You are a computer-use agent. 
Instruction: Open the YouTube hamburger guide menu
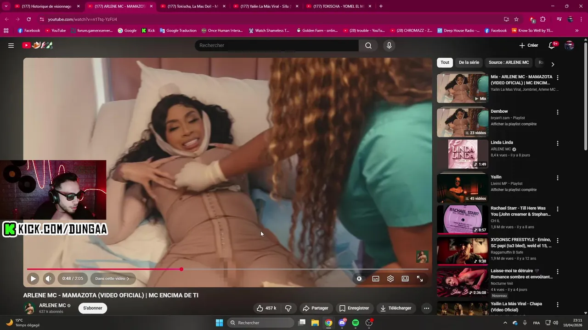coord(11,45)
